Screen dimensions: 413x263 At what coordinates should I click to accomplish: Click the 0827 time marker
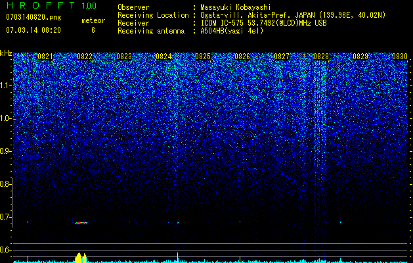pos(282,56)
